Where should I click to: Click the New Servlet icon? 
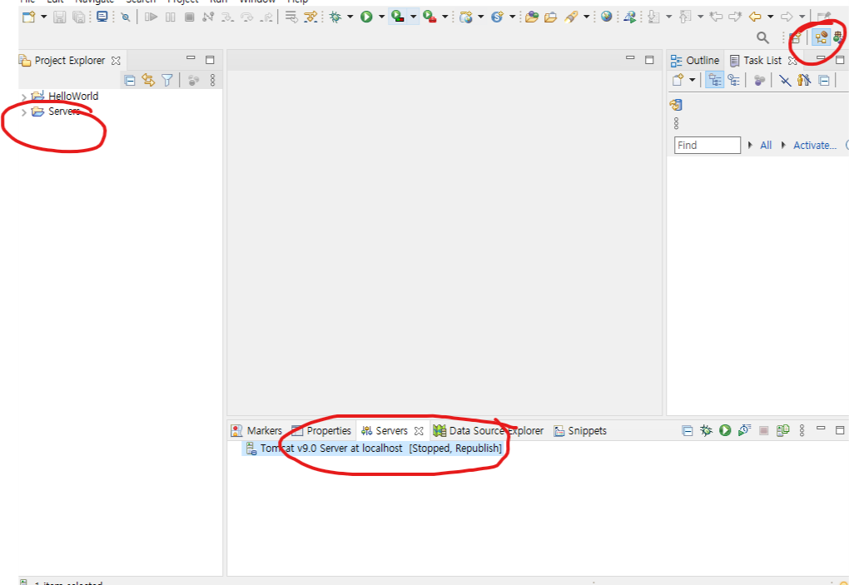[x=497, y=17]
